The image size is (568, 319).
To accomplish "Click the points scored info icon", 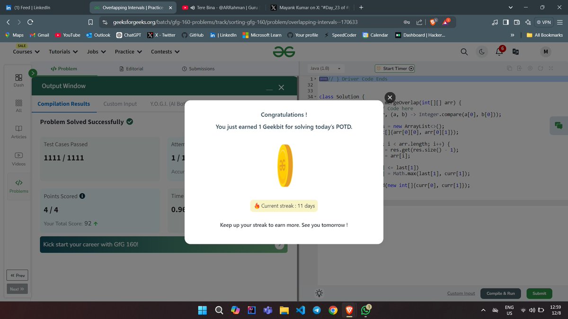I will click(x=82, y=196).
